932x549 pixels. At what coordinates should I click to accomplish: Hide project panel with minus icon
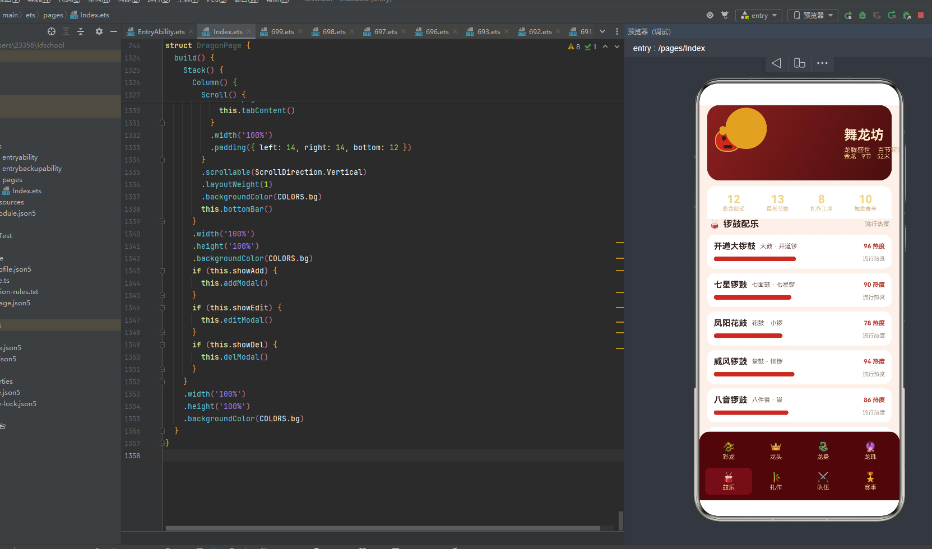tap(114, 31)
